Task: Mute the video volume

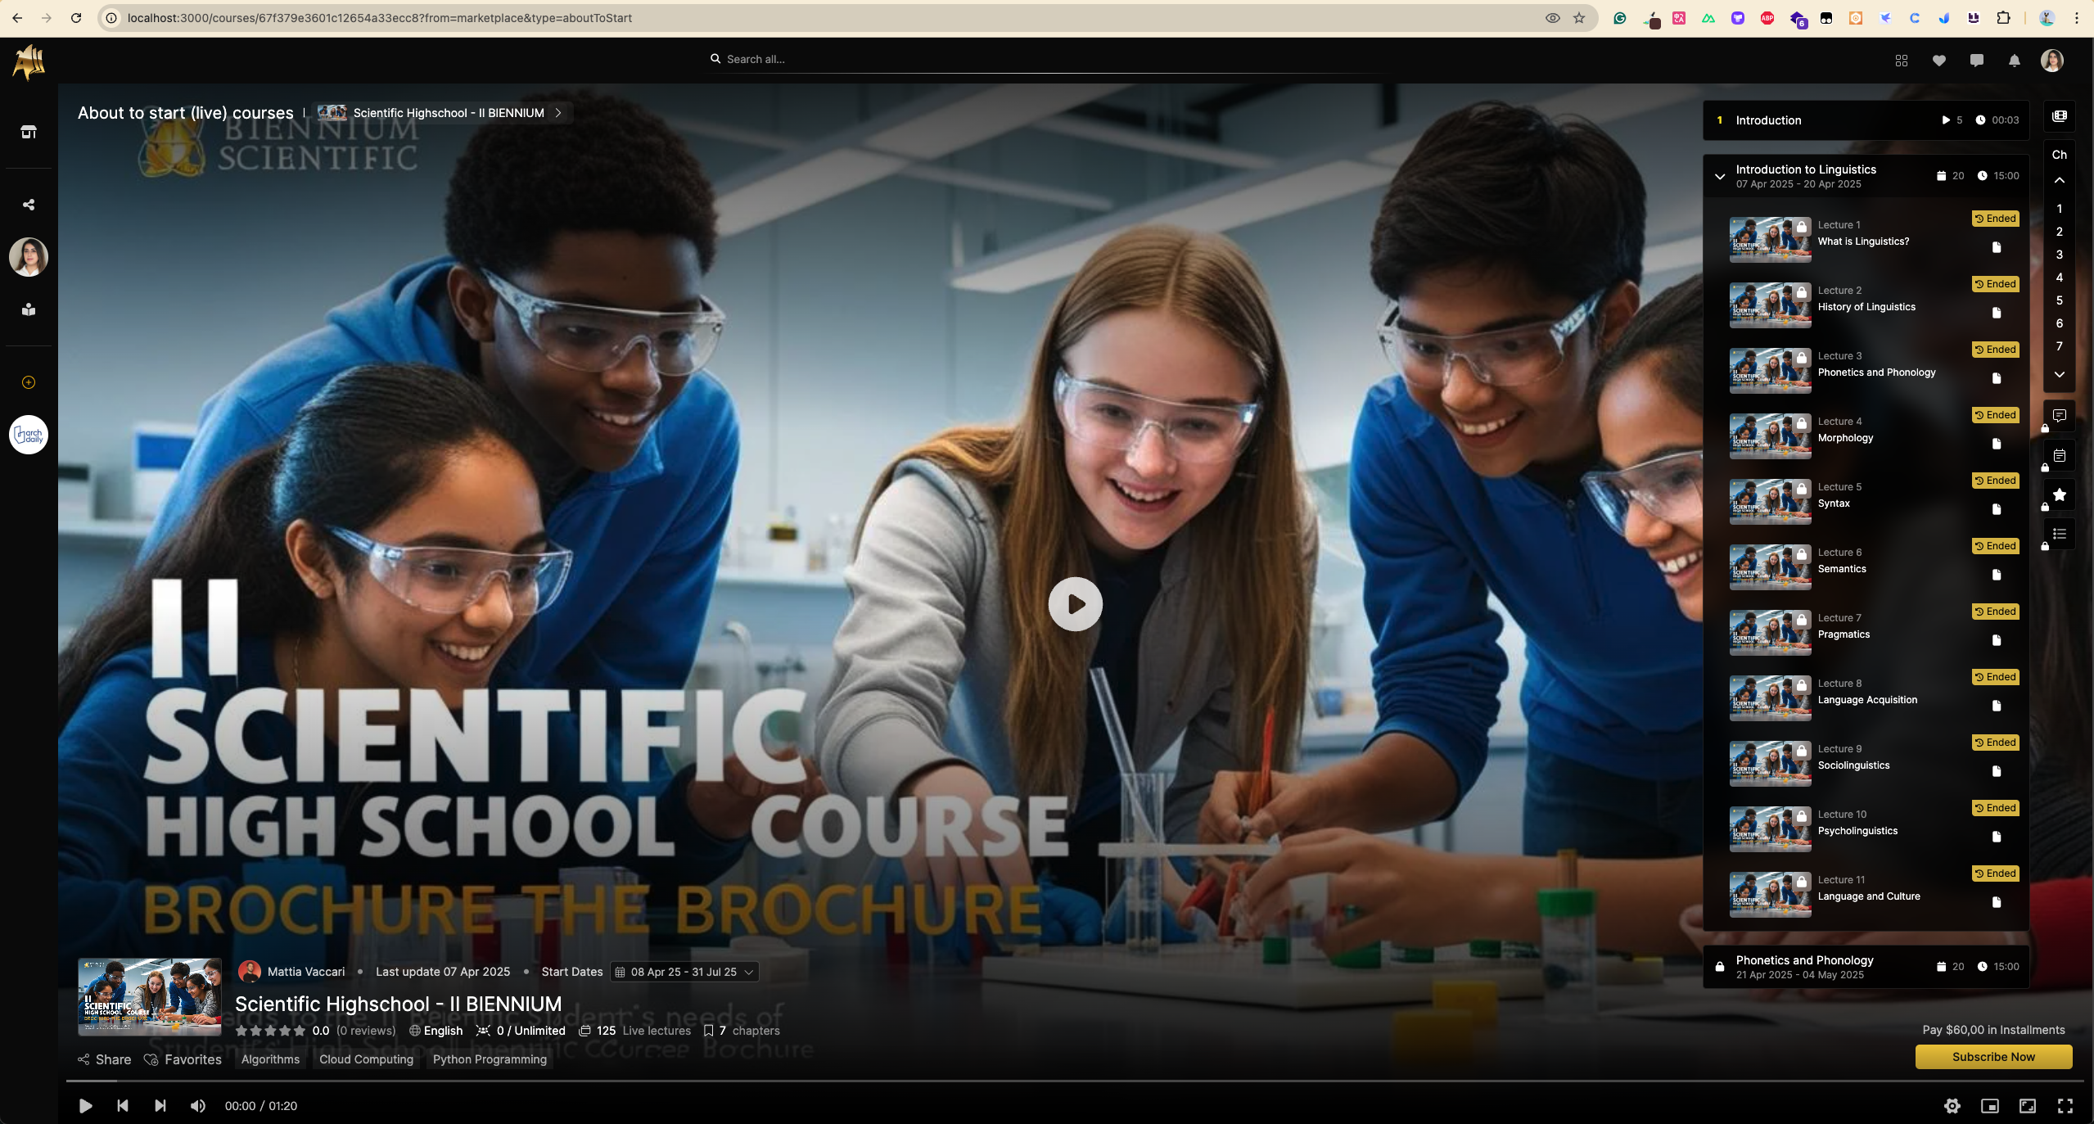Action: [x=197, y=1106]
